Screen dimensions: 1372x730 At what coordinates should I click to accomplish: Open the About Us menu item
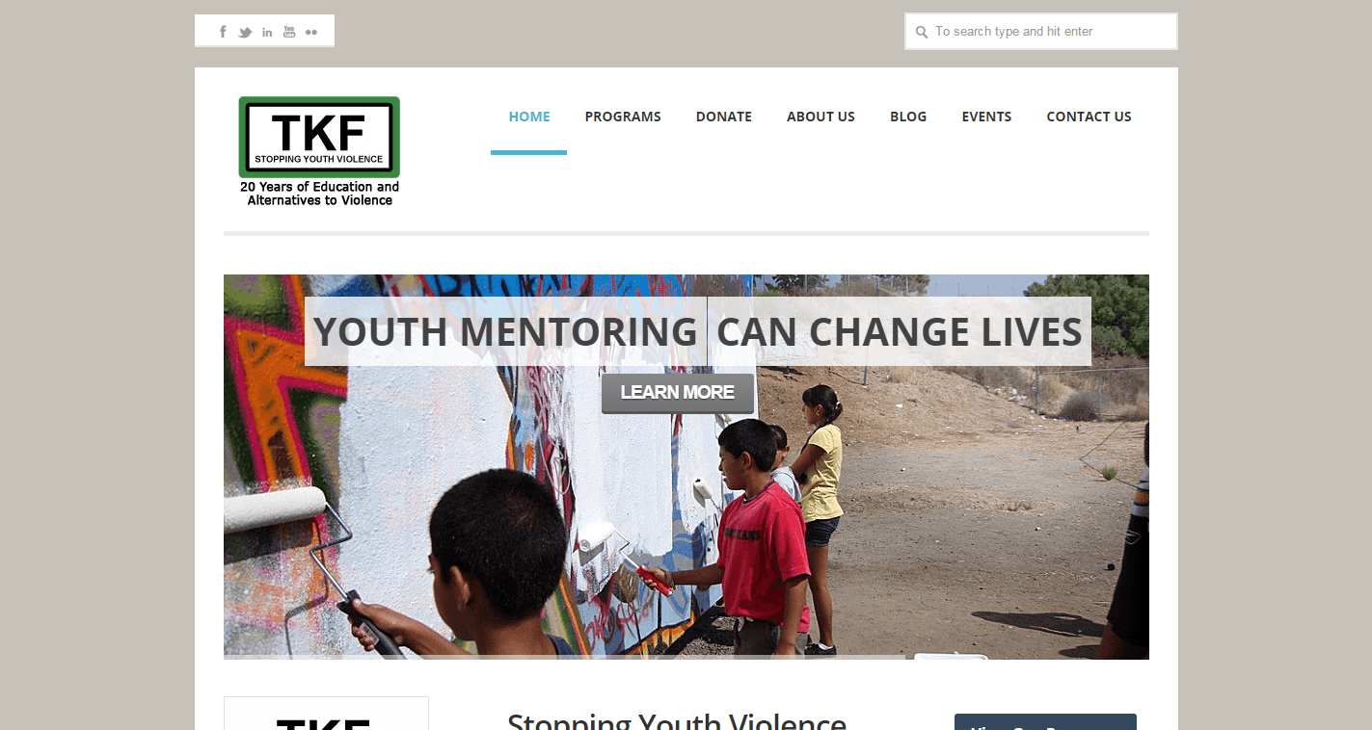[821, 117]
